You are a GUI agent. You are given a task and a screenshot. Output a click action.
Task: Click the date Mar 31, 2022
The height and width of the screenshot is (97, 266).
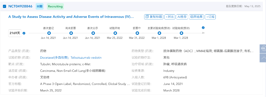(x=137, y=38)
